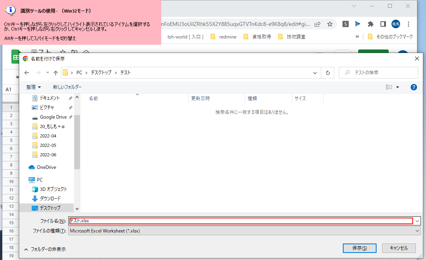Click the forward arrow in save dialog

(x=38, y=73)
